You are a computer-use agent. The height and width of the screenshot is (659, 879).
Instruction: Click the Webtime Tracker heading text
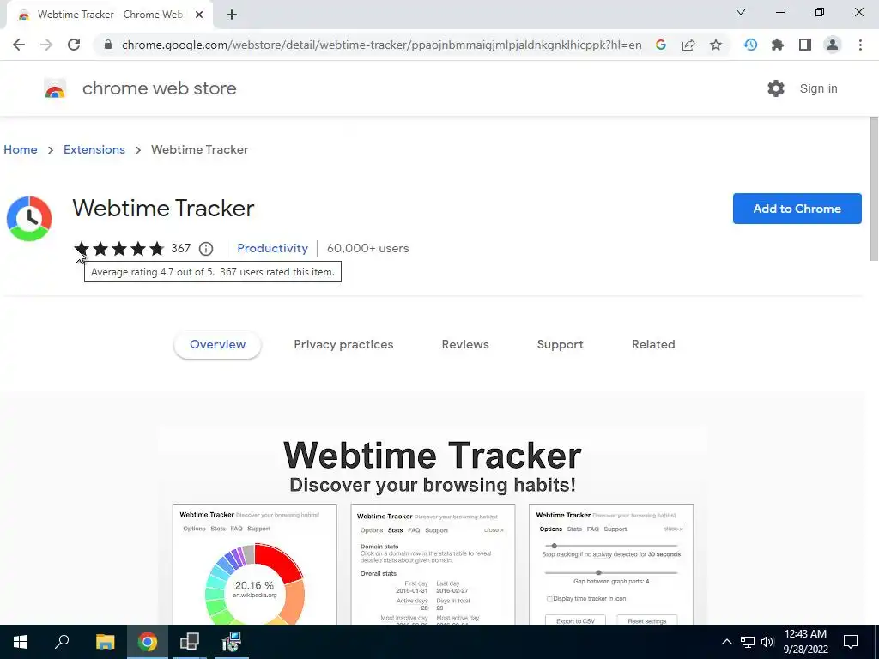pyautogui.click(x=163, y=209)
